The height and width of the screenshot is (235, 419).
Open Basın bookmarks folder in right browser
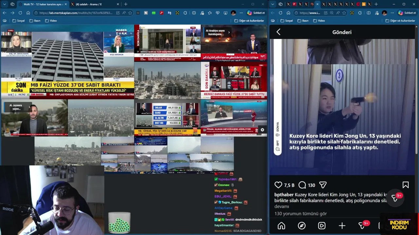pyautogui.click(x=303, y=21)
